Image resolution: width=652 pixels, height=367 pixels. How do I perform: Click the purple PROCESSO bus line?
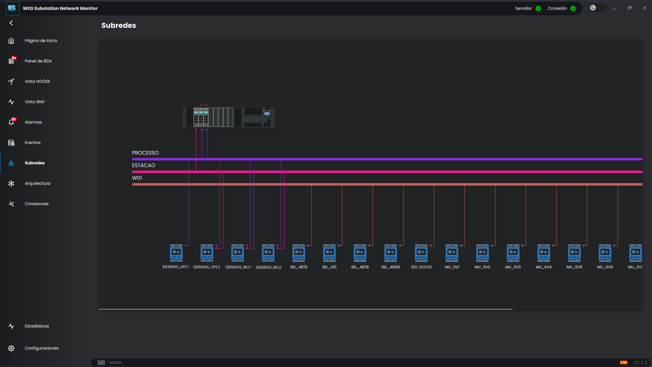[374, 159]
